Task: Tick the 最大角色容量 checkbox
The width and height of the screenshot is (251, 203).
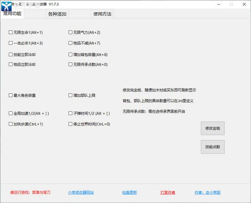Action: click(x=10, y=95)
